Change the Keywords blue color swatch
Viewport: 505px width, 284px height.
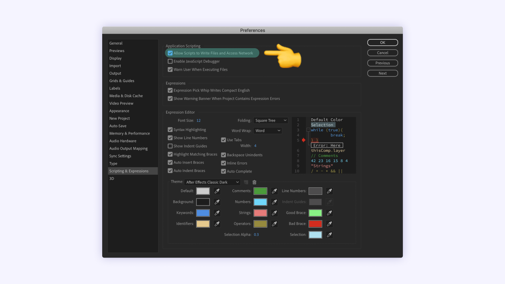[x=203, y=213]
